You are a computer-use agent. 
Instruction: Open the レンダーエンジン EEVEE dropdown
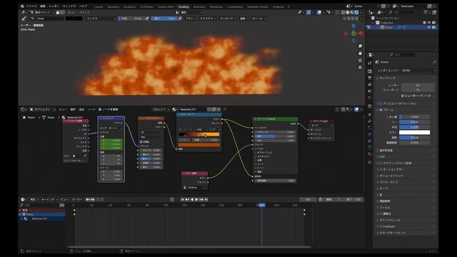tap(418, 71)
